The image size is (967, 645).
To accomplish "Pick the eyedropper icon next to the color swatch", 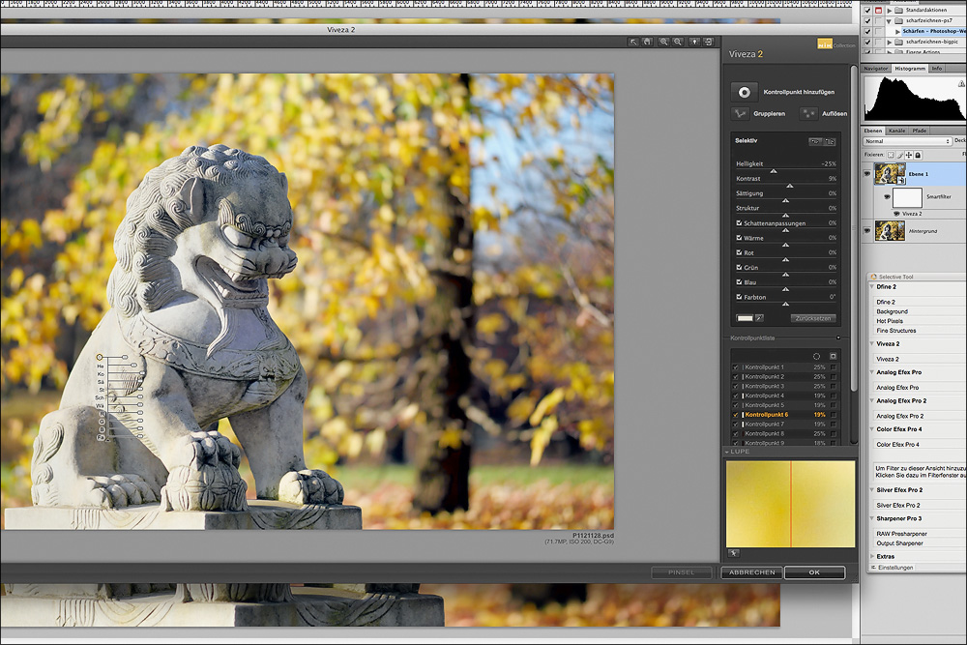I will pos(759,317).
